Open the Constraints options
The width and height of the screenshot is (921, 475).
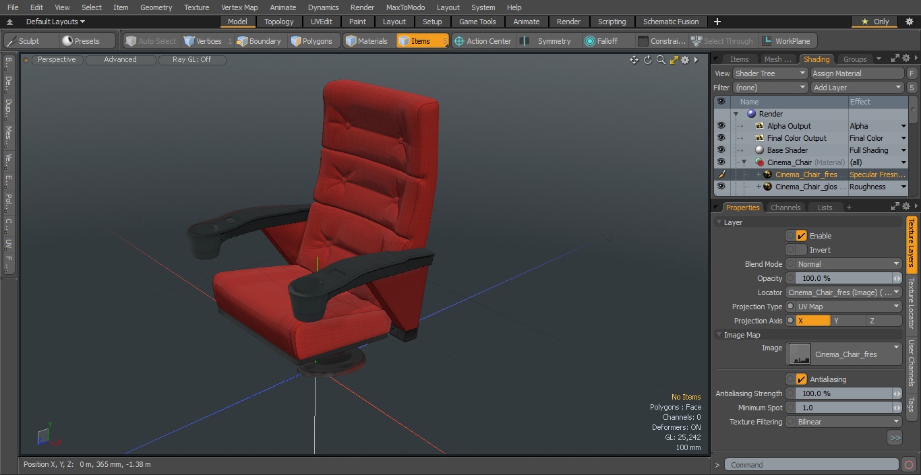pos(661,41)
